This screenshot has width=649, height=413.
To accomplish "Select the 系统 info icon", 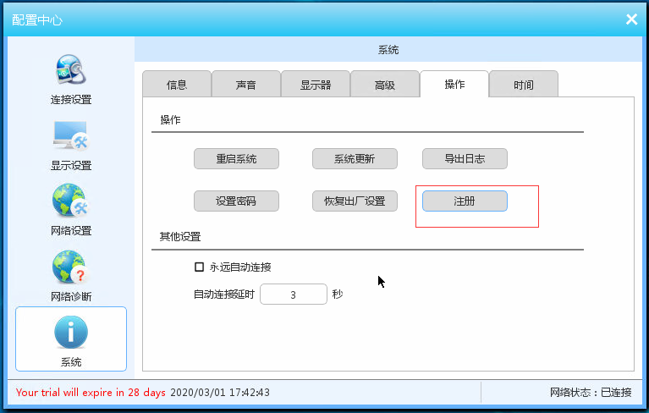I will click(x=70, y=333).
